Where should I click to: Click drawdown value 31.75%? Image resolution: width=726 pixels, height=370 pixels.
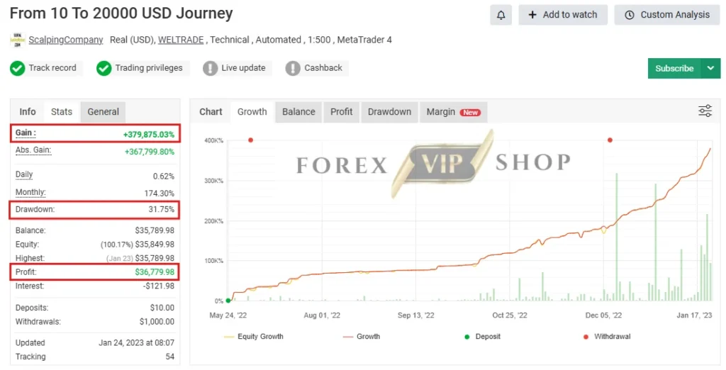coord(161,209)
